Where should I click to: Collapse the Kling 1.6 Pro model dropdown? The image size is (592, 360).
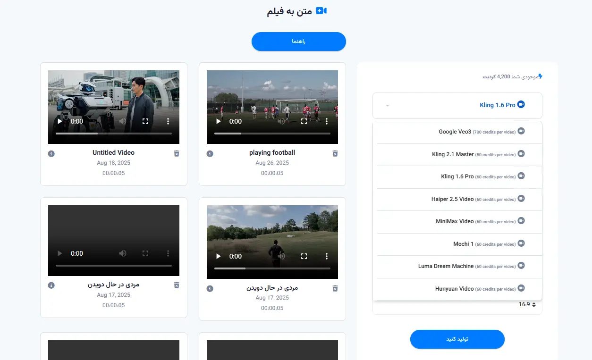point(457,105)
